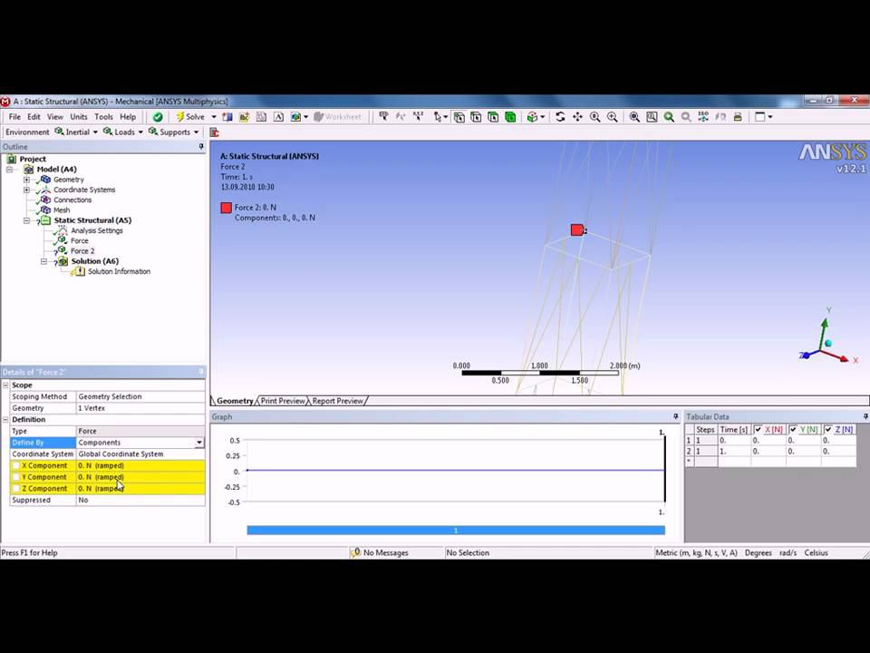The width and height of the screenshot is (870, 653).
Task: Click the red icon beside Supports
Action: click(214, 132)
